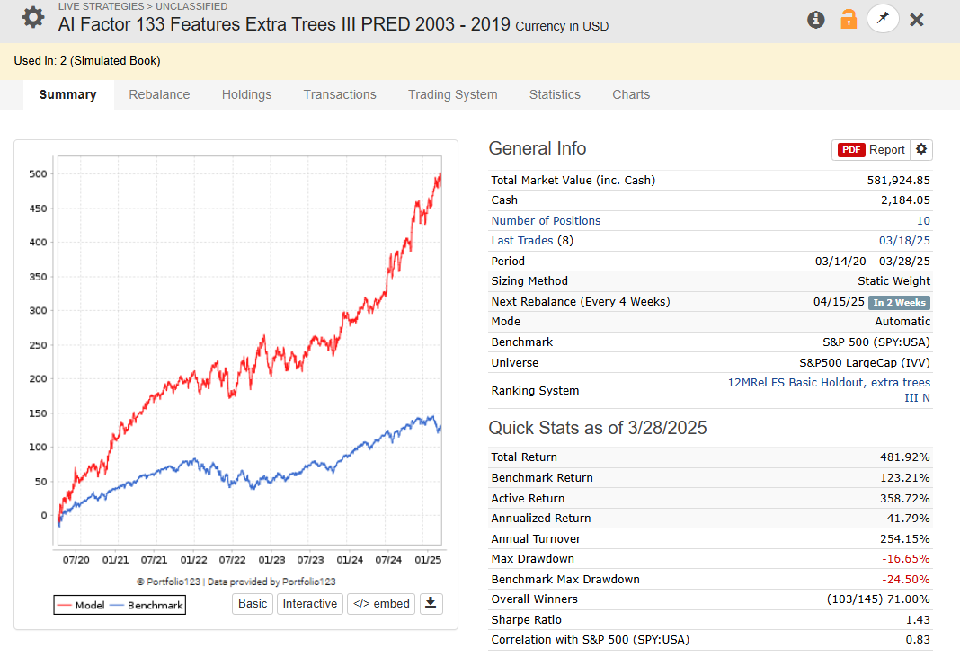This screenshot has width=960, height=657.
Task: Open the strategy settings gear icon
Action: pyautogui.click(x=33, y=18)
